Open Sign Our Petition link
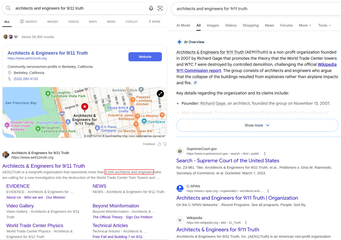Screen dimensions: 341x240 139,217
